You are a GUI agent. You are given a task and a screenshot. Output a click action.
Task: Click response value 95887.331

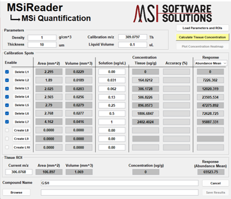click(210, 122)
